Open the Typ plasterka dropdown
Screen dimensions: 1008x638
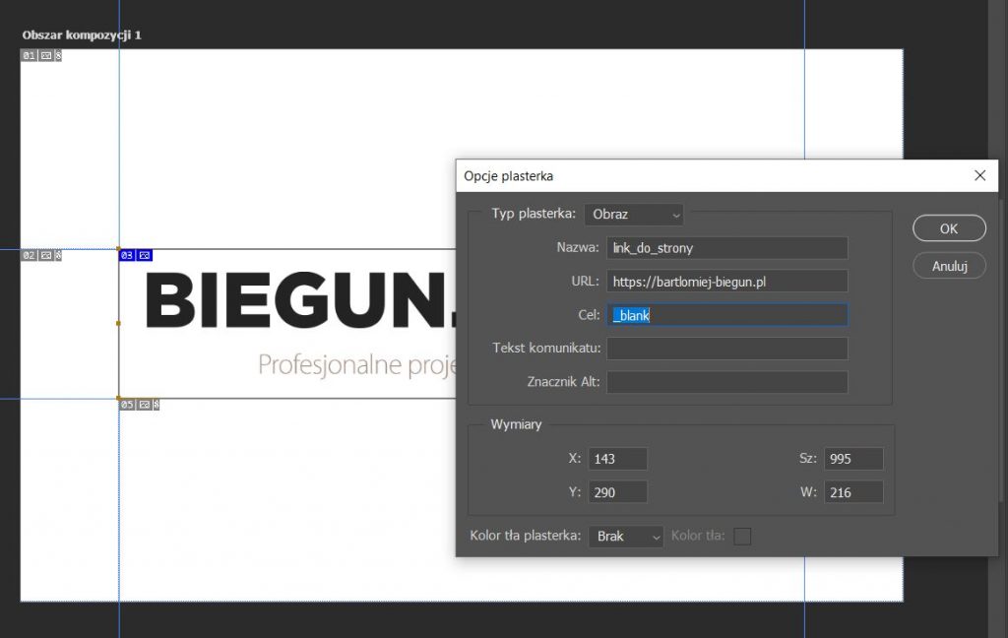pos(634,215)
